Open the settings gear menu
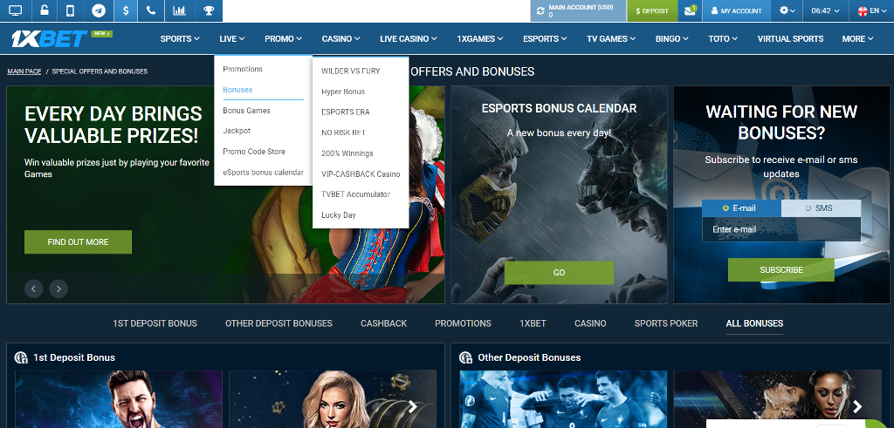The height and width of the screenshot is (428, 894). (787, 10)
